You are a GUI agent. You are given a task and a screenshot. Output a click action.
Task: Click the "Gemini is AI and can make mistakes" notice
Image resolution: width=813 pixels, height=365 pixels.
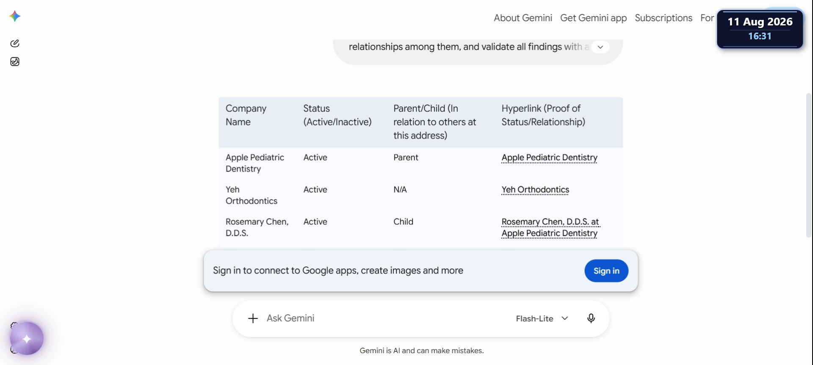point(421,351)
